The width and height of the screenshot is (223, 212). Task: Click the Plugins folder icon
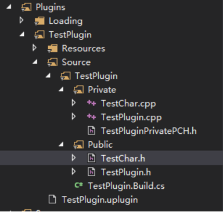click(x=26, y=8)
